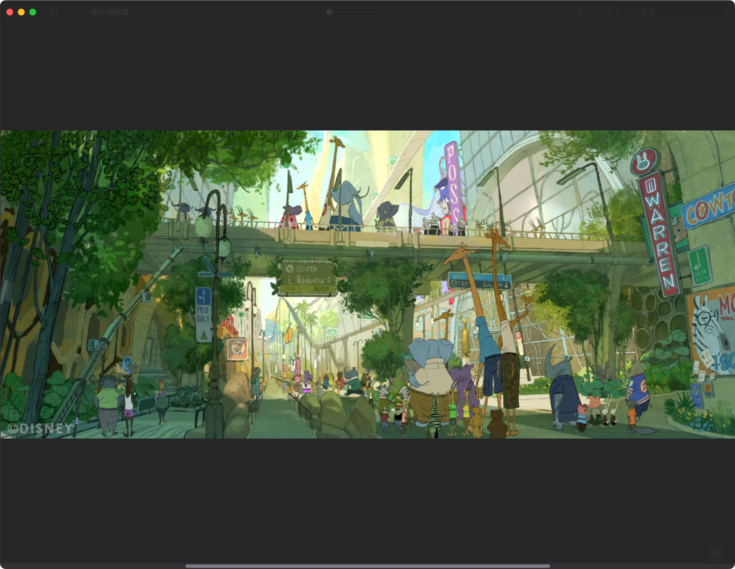Open the lightning quick actions icon
This screenshot has width=735, height=569.
point(579,12)
